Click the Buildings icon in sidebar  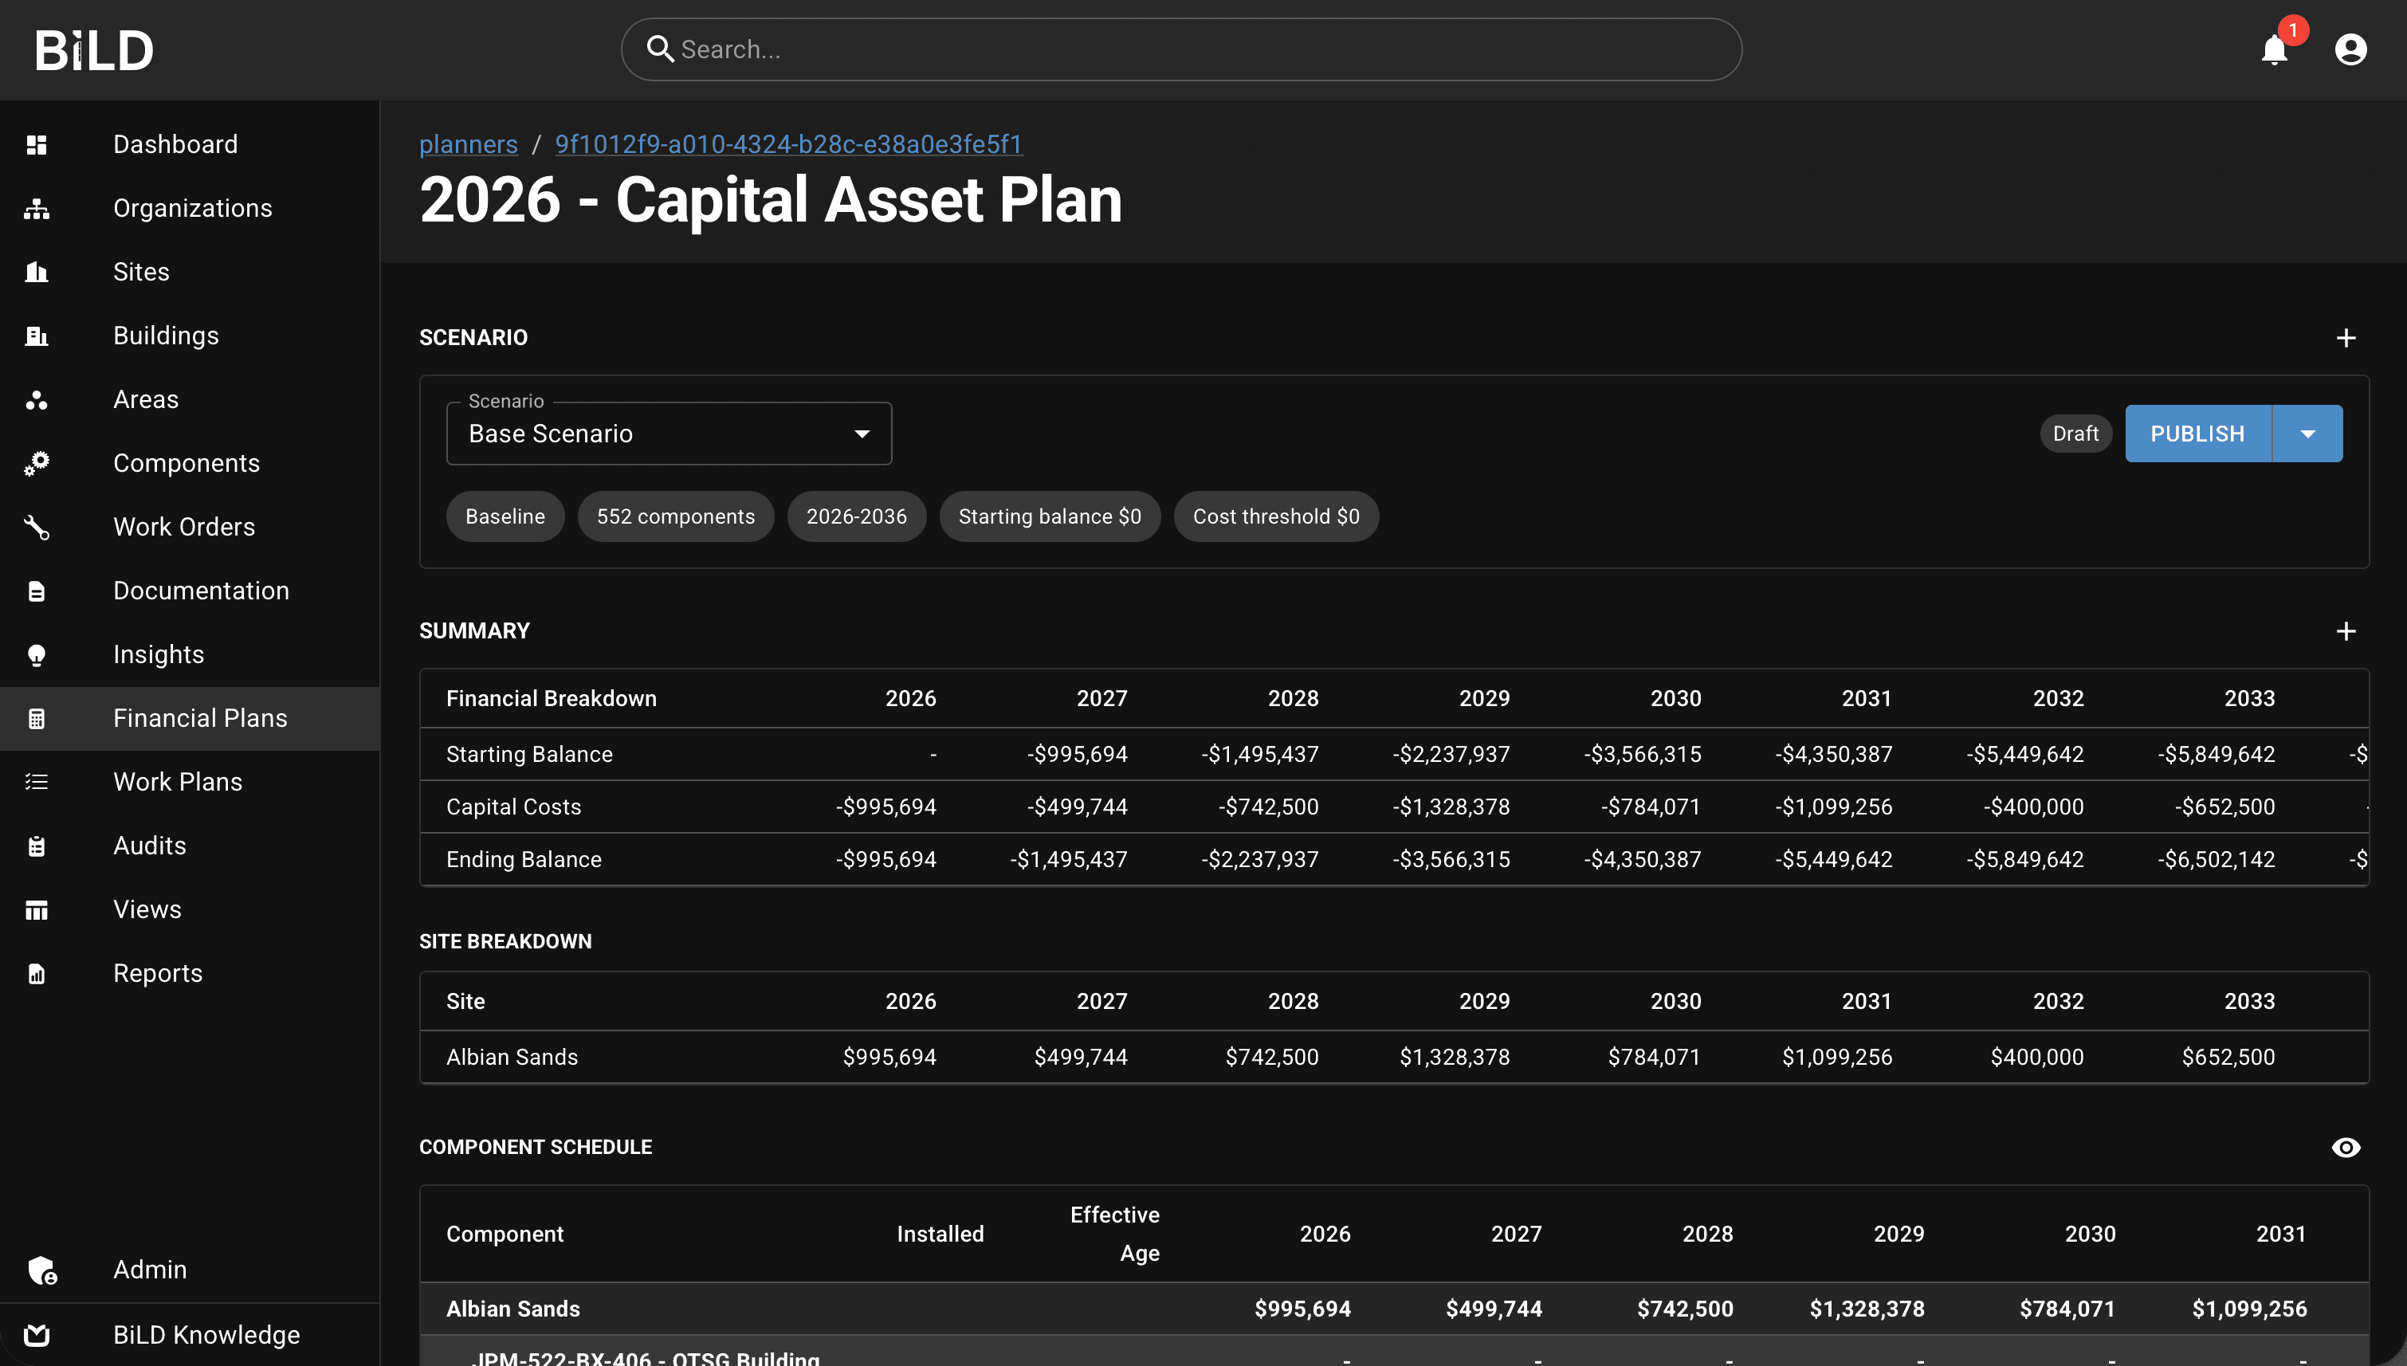[x=37, y=336]
